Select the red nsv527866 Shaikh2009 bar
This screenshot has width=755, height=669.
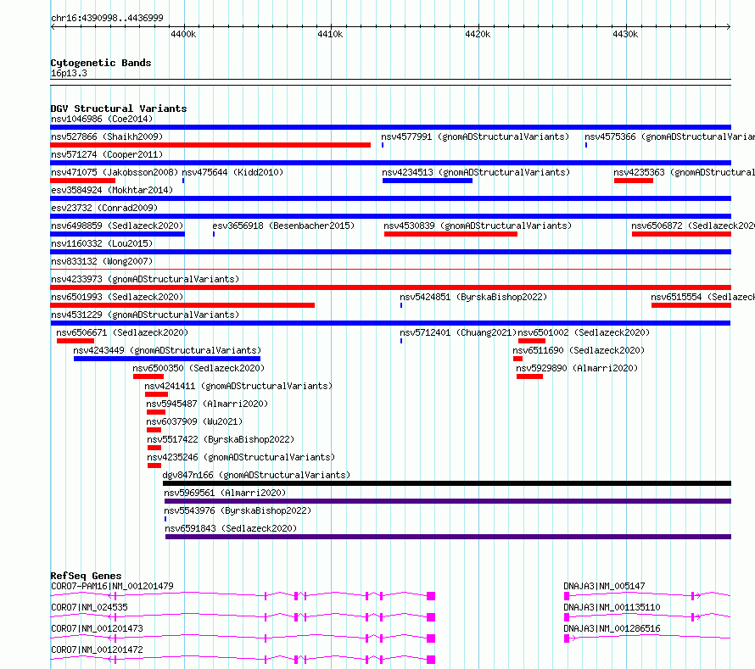point(210,145)
